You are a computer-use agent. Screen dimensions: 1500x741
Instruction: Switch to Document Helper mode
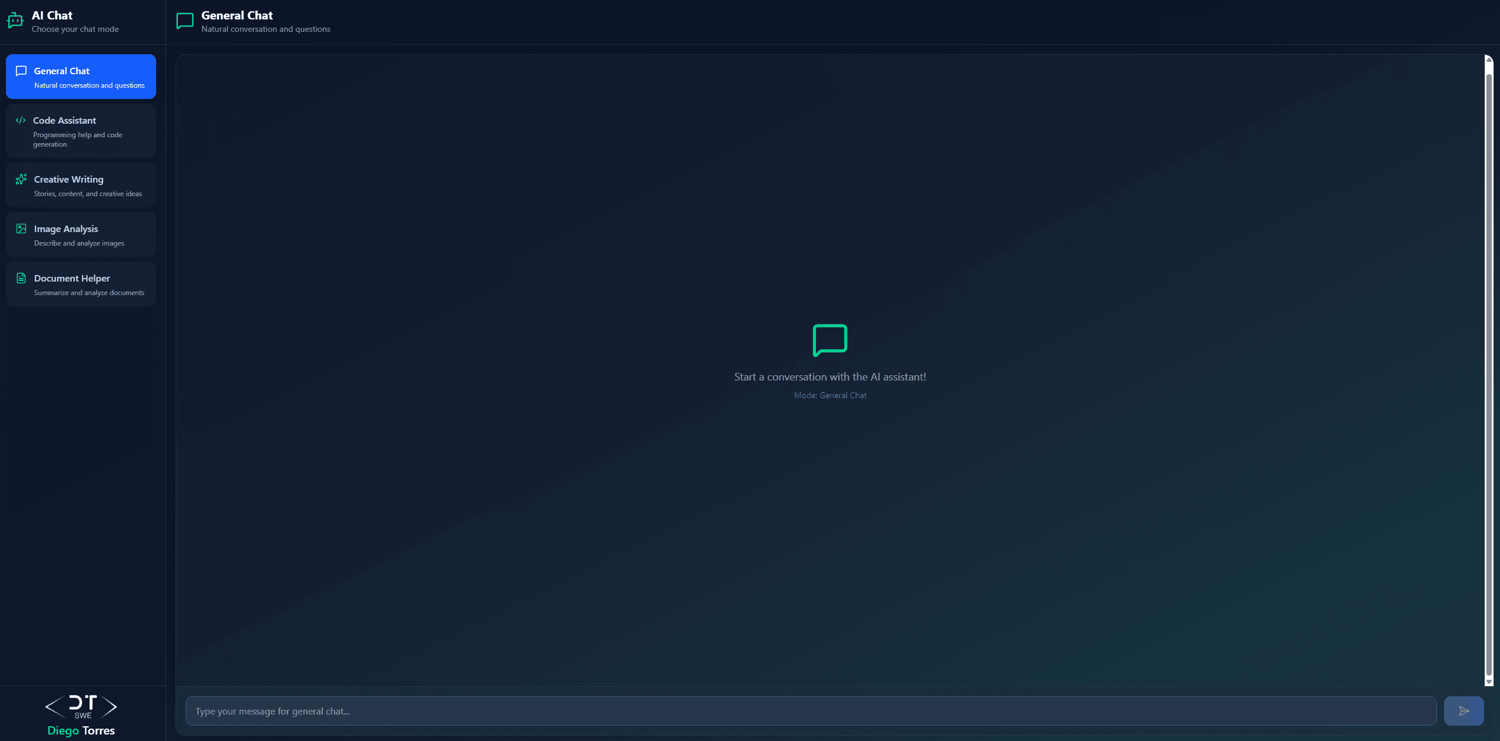[x=81, y=285]
